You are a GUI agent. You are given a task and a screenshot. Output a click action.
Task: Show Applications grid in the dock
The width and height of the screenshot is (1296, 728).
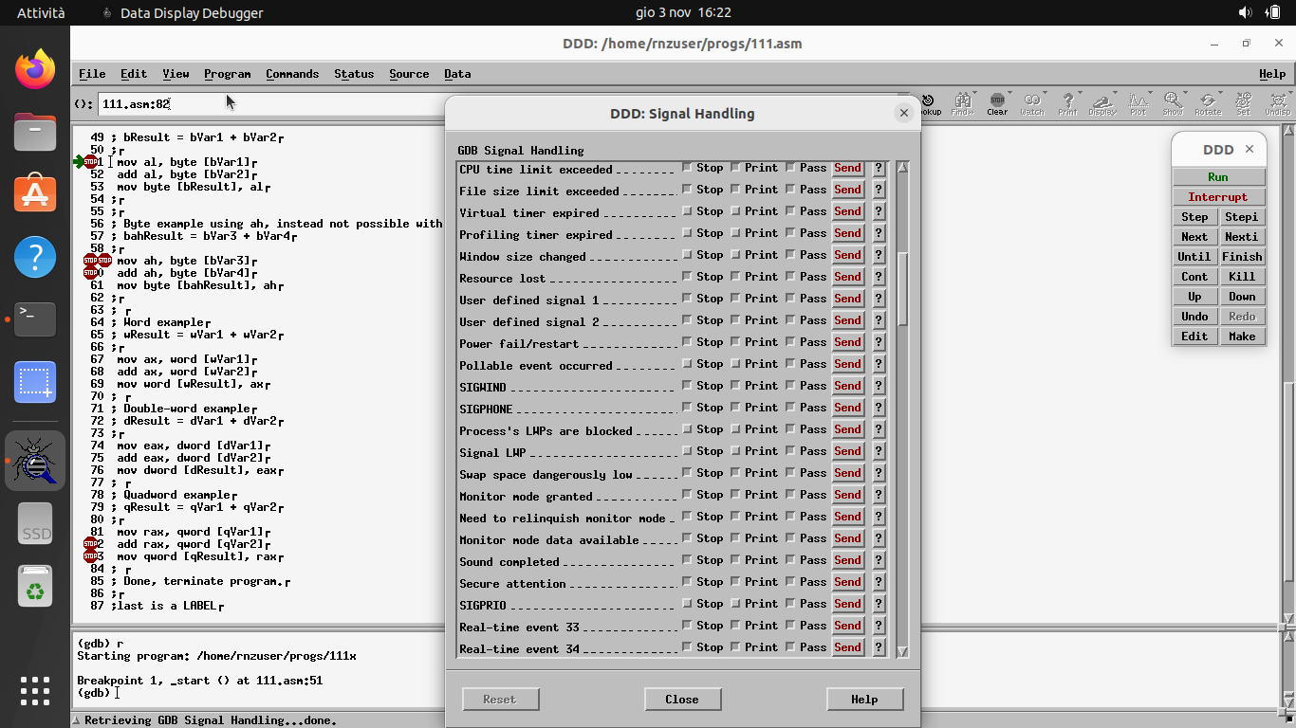coord(35,690)
